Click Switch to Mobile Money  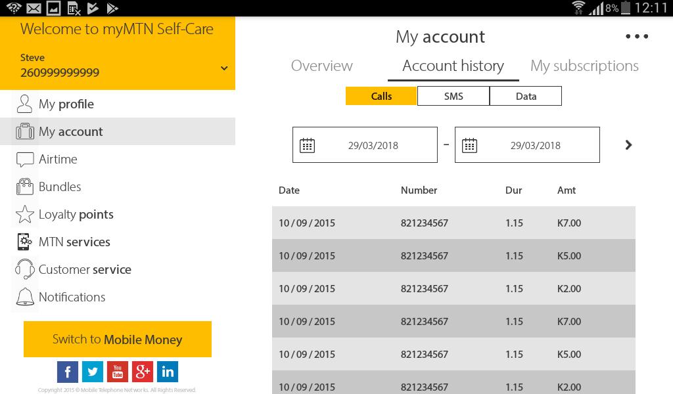(117, 339)
